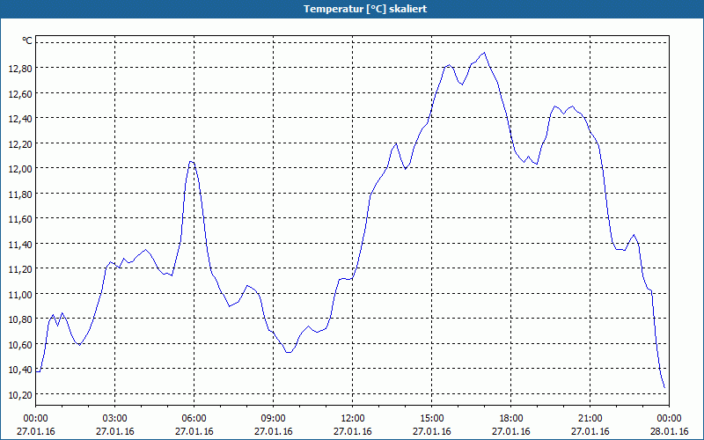Image resolution: width=704 pixels, height=440 pixels.
Task: Click the 28.01.16 date label
Action: (670, 431)
